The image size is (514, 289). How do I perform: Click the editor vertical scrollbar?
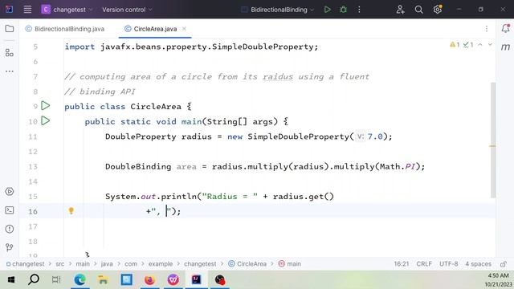[493, 140]
